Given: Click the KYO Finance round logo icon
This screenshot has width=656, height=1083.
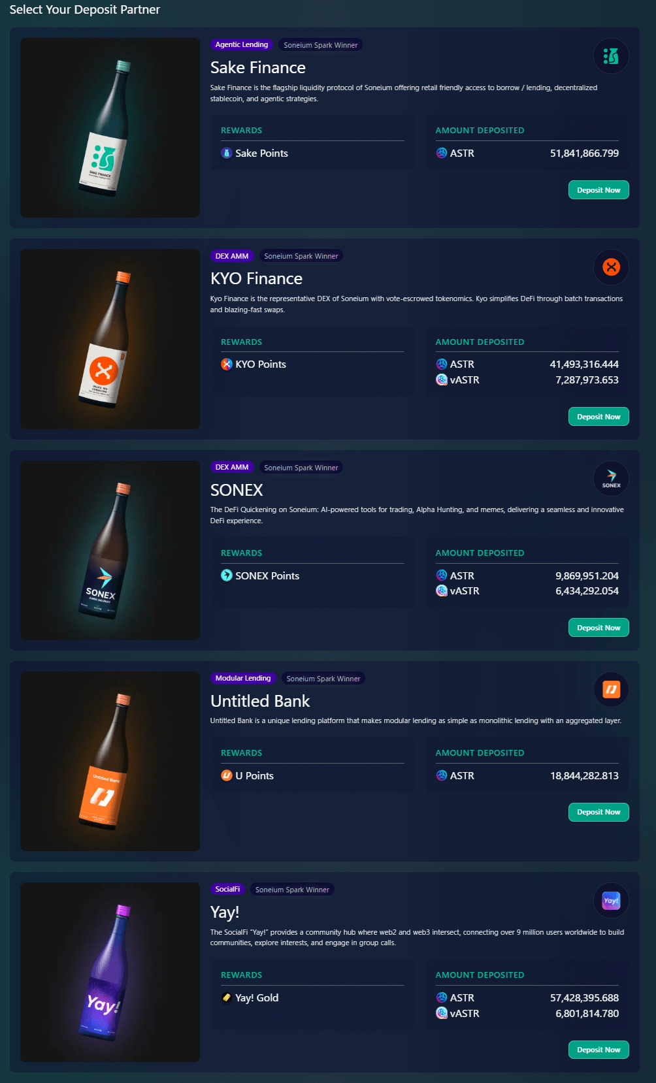Looking at the screenshot, I should click(x=611, y=267).
